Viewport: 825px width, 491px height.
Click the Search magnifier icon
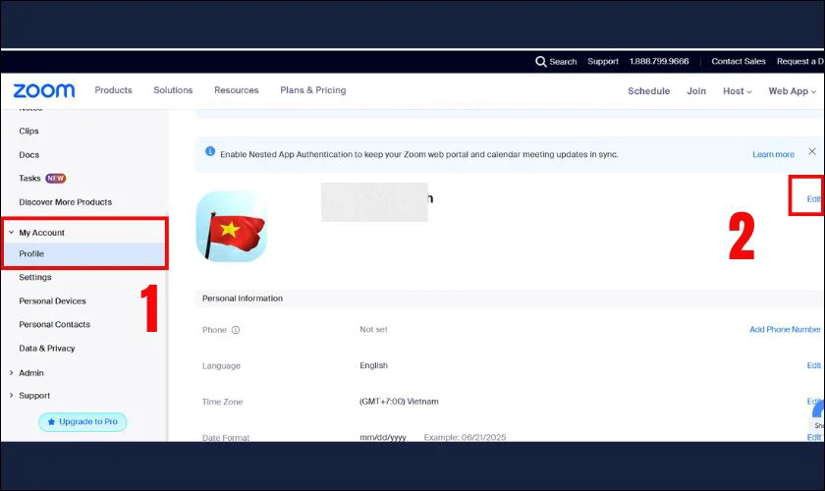click(541, 62)
